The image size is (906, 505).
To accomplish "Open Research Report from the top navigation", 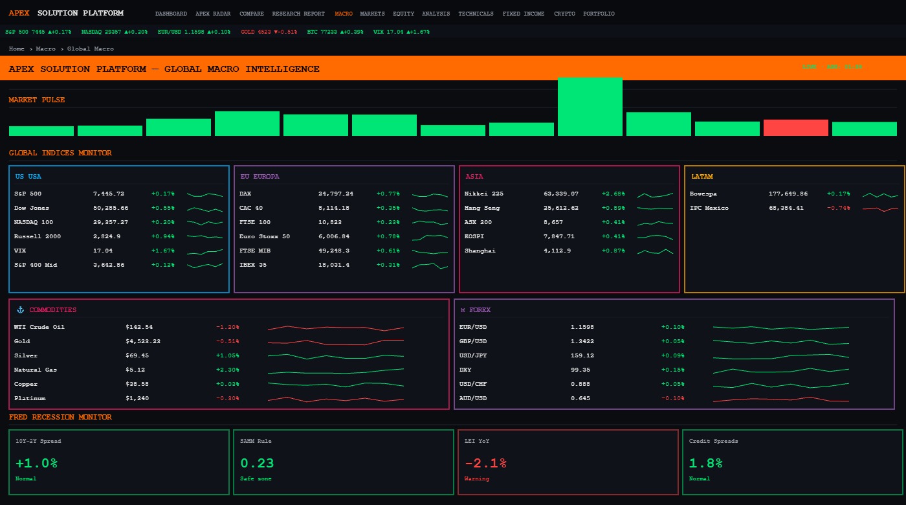I will pyautogui.click(x=298, y=14).
